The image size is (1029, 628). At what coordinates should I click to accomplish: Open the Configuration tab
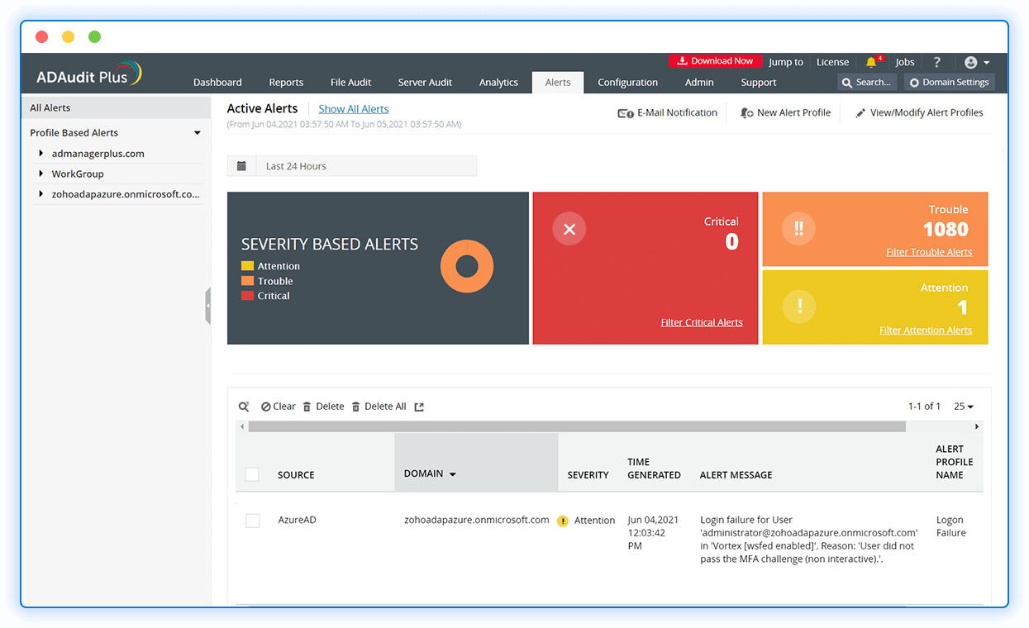pyautogui.click(x=628, y=83)
